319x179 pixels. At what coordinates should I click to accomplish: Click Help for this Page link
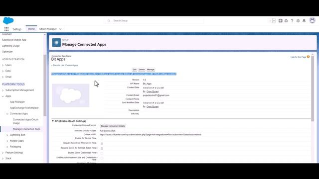pyautogui.click(x=298, y=57)
